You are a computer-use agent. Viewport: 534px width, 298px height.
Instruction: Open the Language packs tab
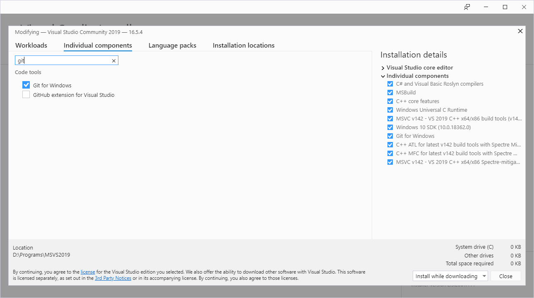(x=172, y=46)
